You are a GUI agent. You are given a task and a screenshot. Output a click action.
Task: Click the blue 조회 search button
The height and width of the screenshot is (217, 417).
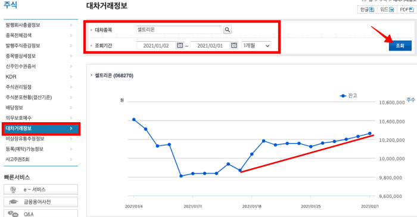tap(400, 45)
